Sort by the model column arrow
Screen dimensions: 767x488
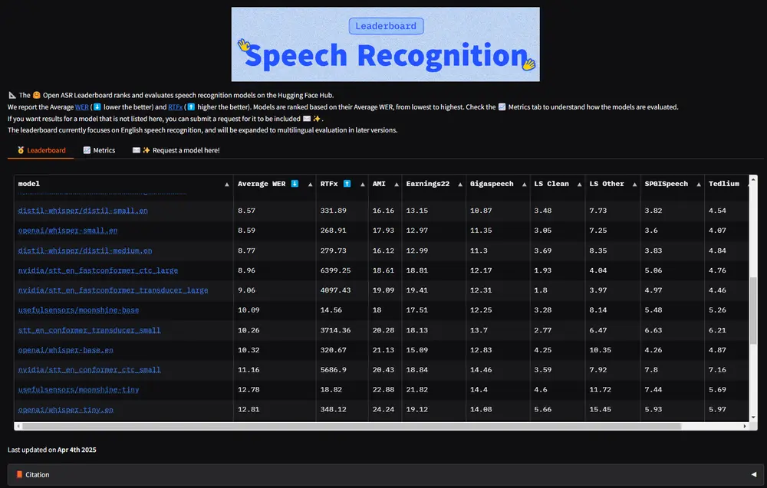click(226, 185)
